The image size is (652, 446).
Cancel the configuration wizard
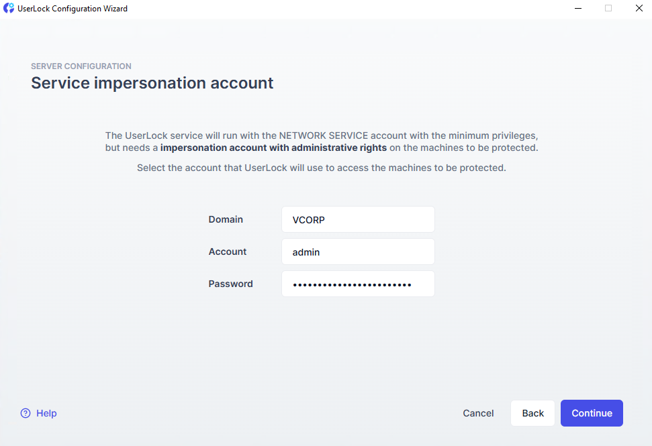coord(478,413)
